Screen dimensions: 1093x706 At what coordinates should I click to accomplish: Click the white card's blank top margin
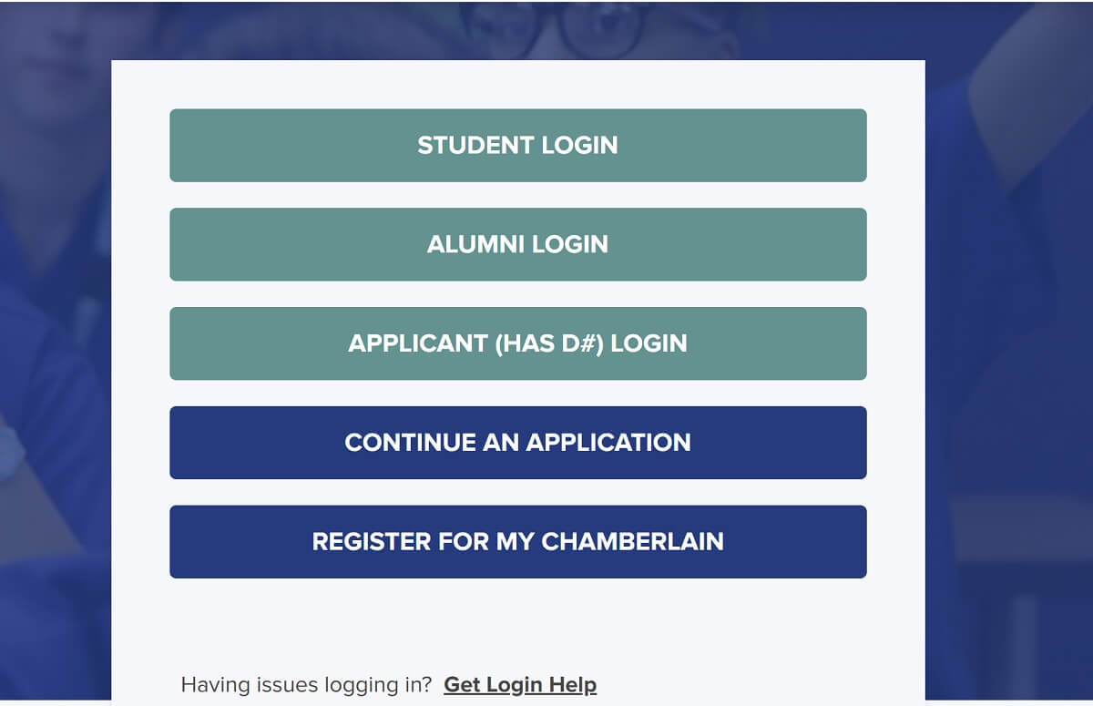click(517, 84)
